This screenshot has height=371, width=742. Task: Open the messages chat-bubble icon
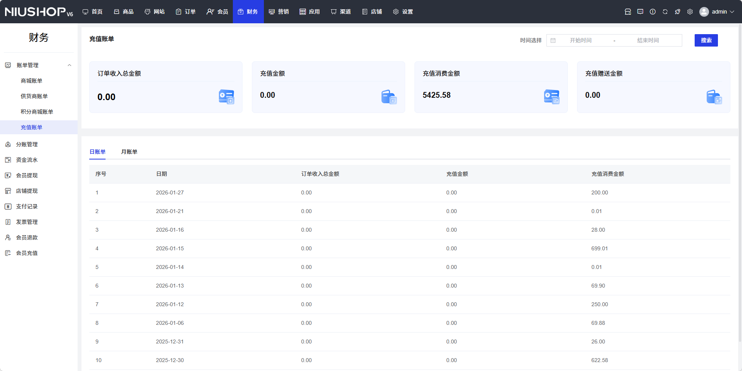coord(640,12)
